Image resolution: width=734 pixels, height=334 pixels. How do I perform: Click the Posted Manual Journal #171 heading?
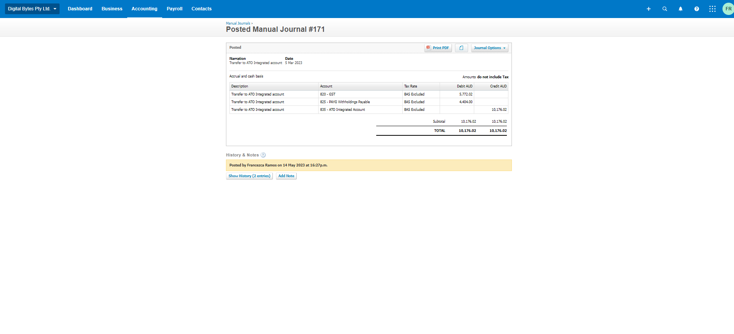point(275,30)
